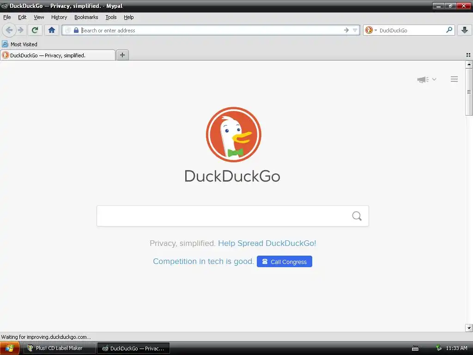Click the vertical scrollbar thumb
Image resolution: width=473 pixels, height=355 pixels.
tap(469, 92)
